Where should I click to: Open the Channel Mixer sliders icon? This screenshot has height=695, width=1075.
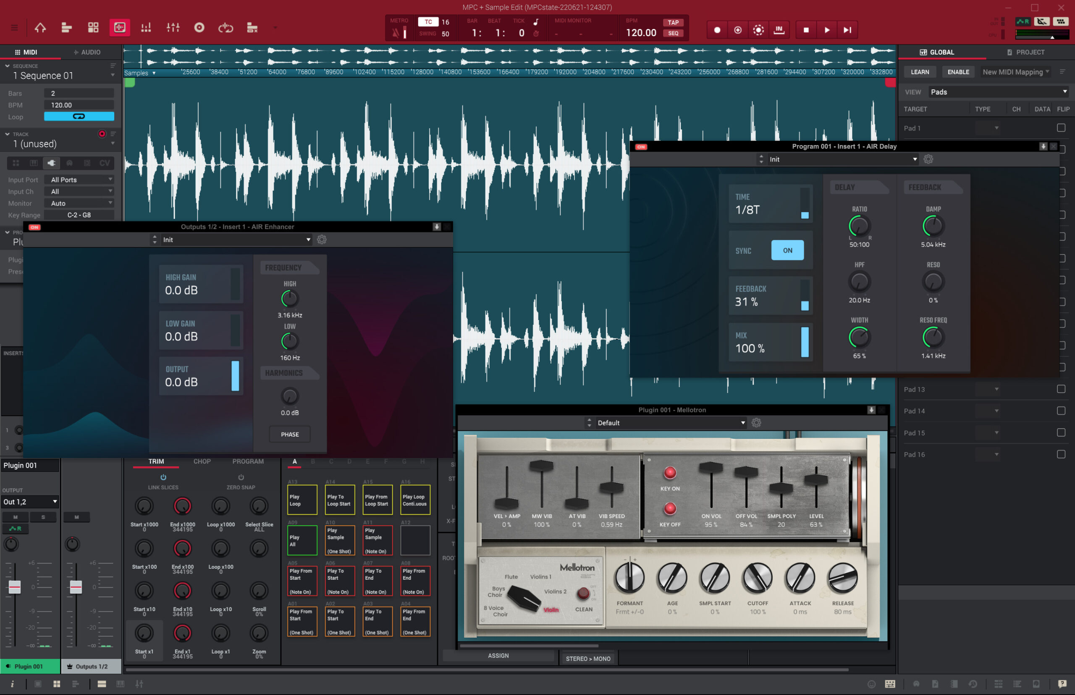[x=173, y=28]
